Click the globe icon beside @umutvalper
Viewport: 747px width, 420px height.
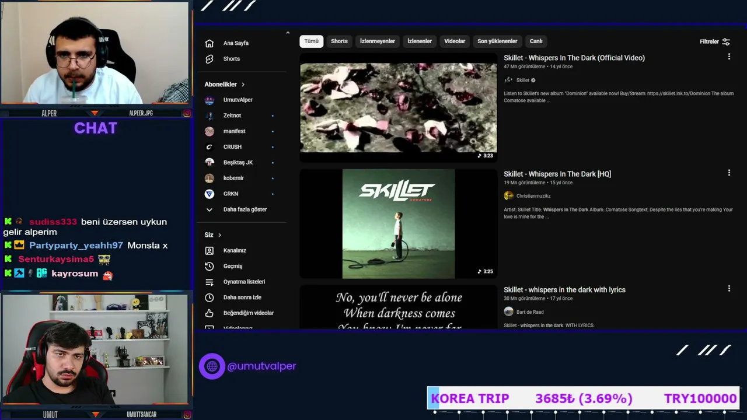click(212, 366)
